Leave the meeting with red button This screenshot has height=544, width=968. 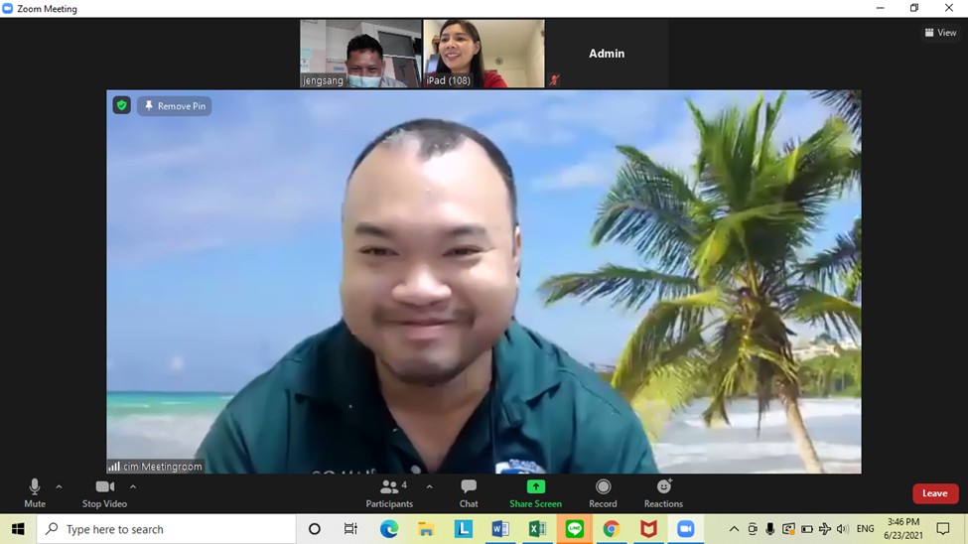click(934, 493)
